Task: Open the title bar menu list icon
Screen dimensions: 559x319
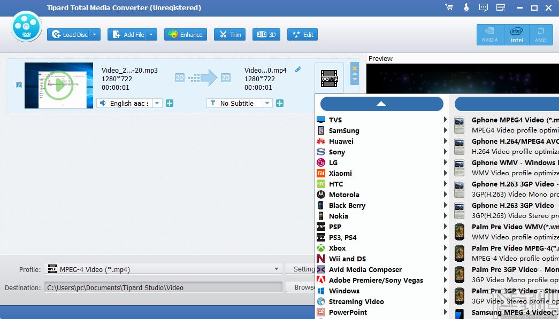Action: pyautogui.click(x=501, y=7)
